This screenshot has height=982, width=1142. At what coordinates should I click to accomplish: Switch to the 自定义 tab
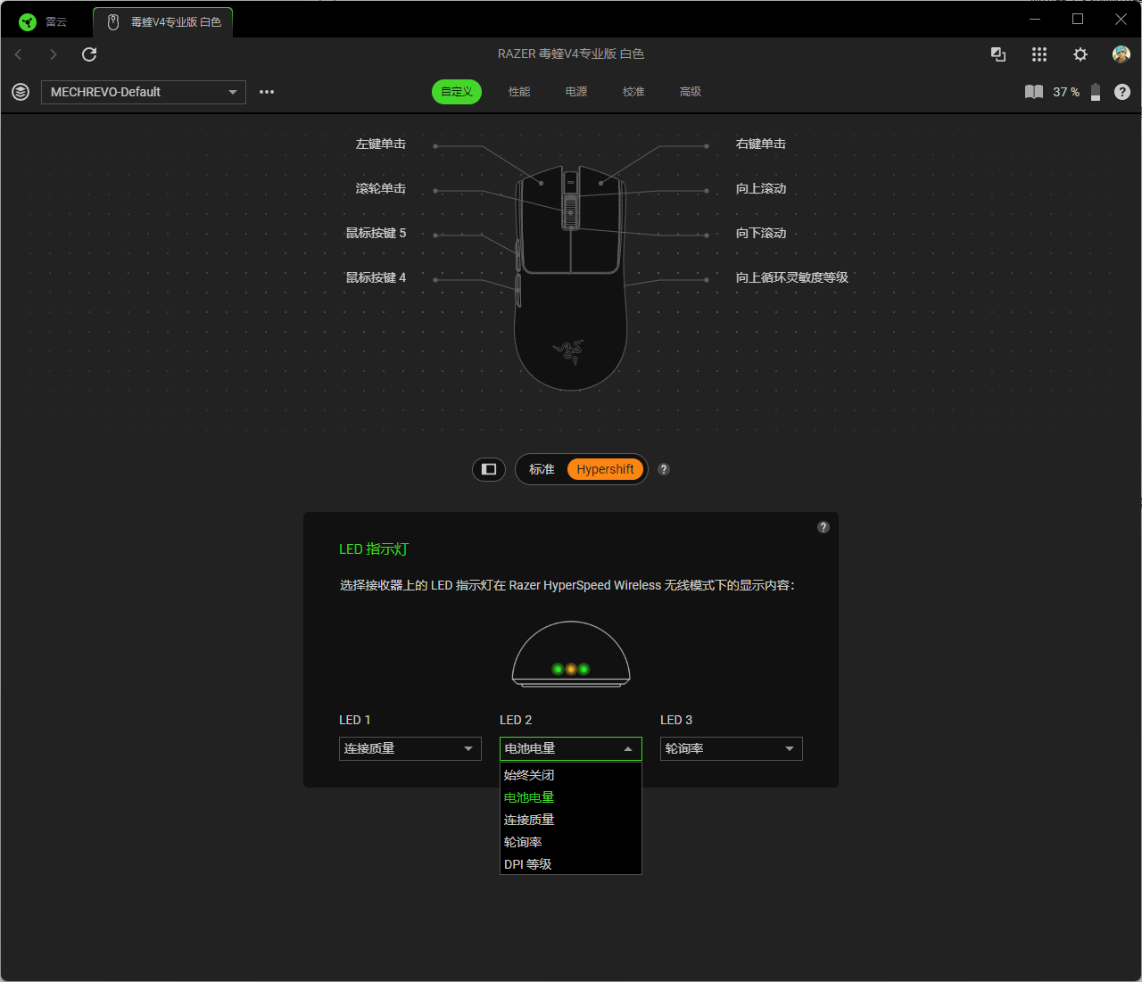click(x=457, y=92)
